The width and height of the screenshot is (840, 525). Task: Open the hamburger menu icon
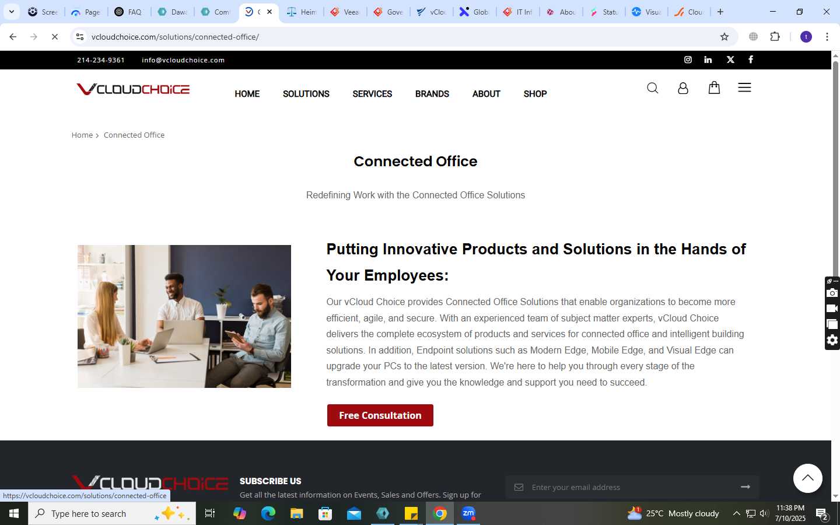(744, 87)
